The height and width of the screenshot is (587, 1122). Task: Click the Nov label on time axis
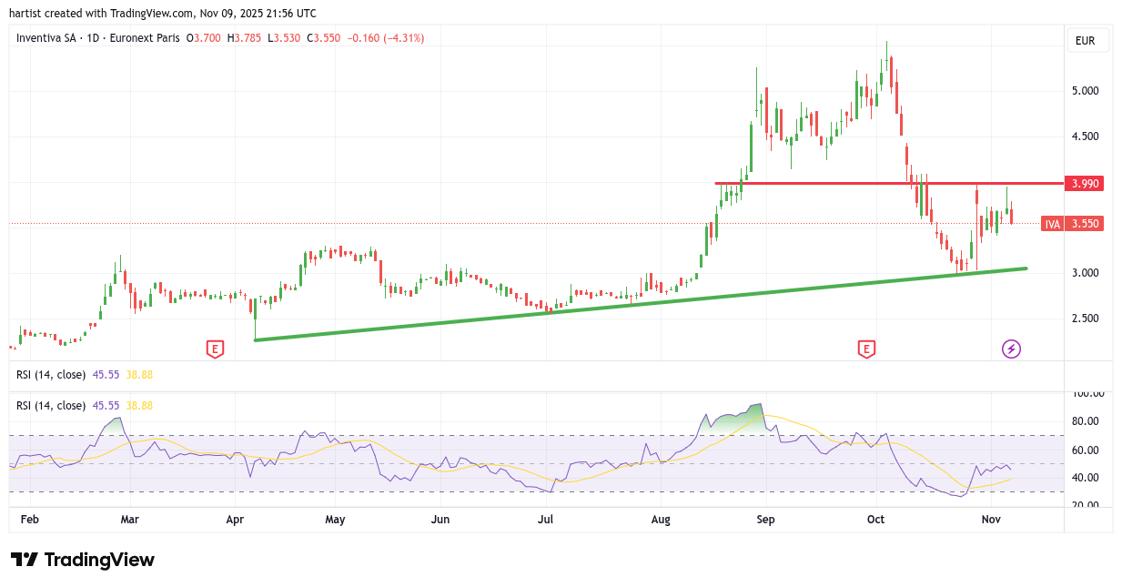point(989,520)
